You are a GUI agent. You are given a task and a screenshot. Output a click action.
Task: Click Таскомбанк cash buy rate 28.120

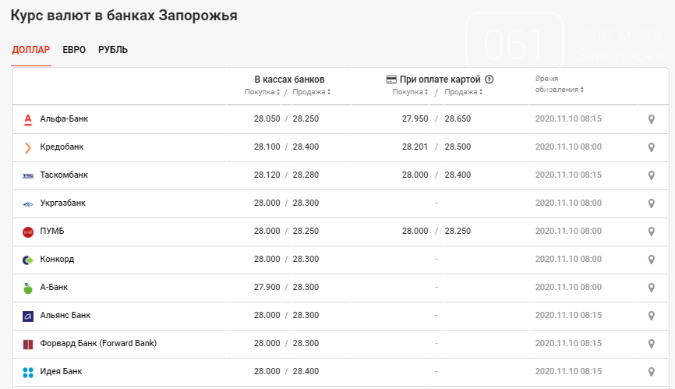point(267,175)
